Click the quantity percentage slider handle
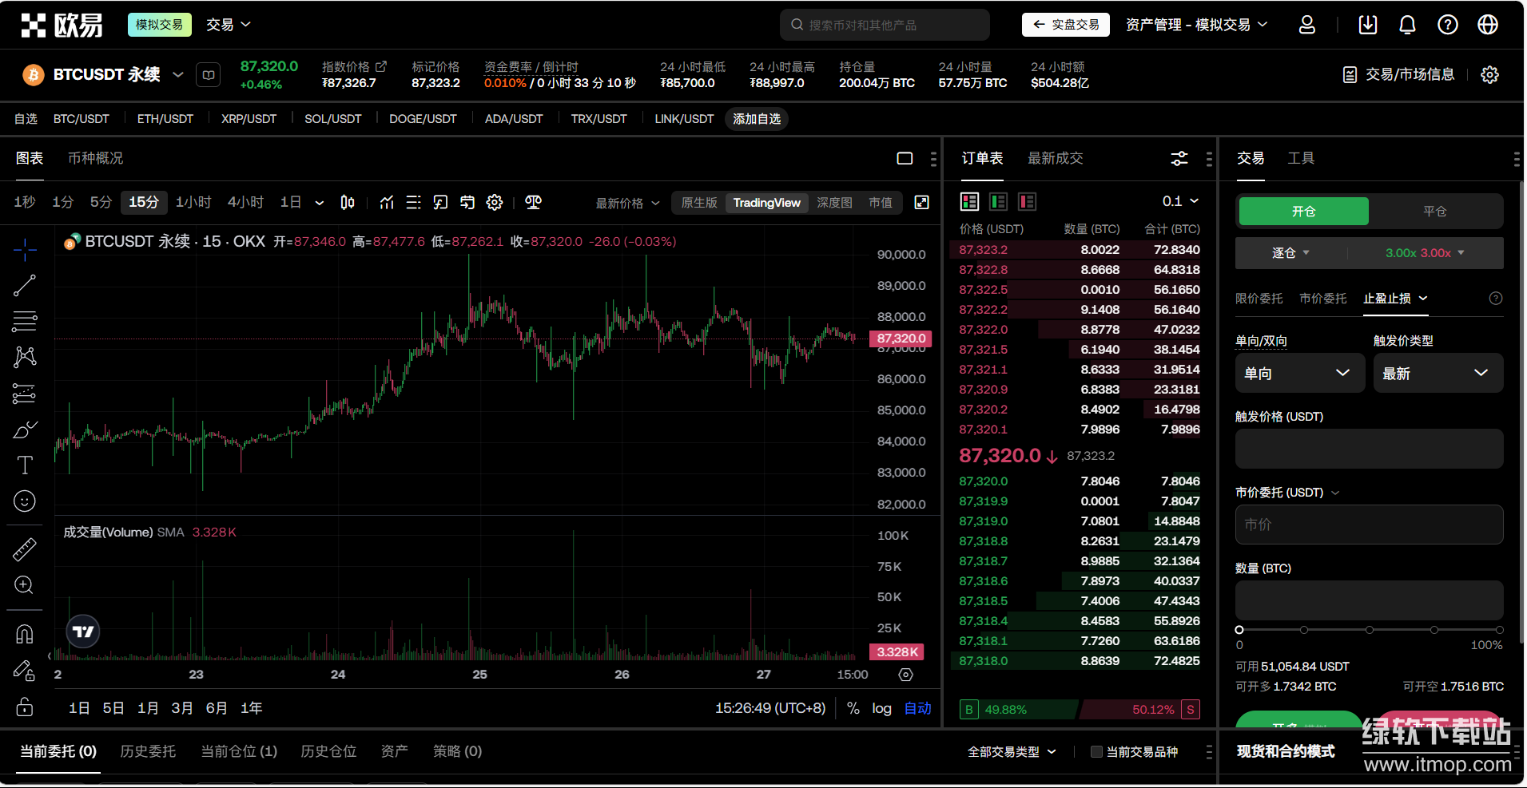 click(x=1239, y=630)
